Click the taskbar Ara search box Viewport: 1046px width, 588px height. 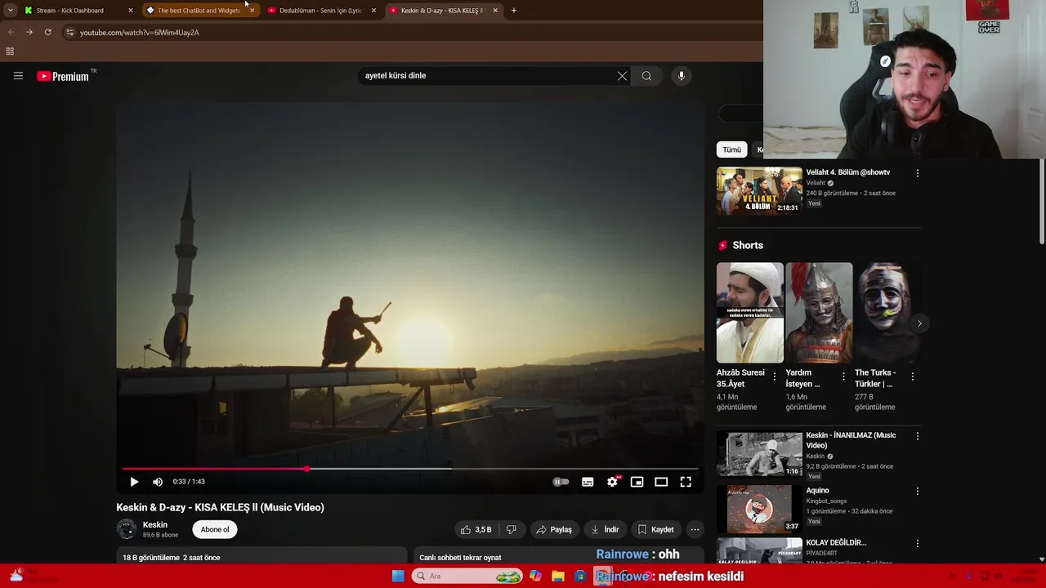tap(467, 576)
